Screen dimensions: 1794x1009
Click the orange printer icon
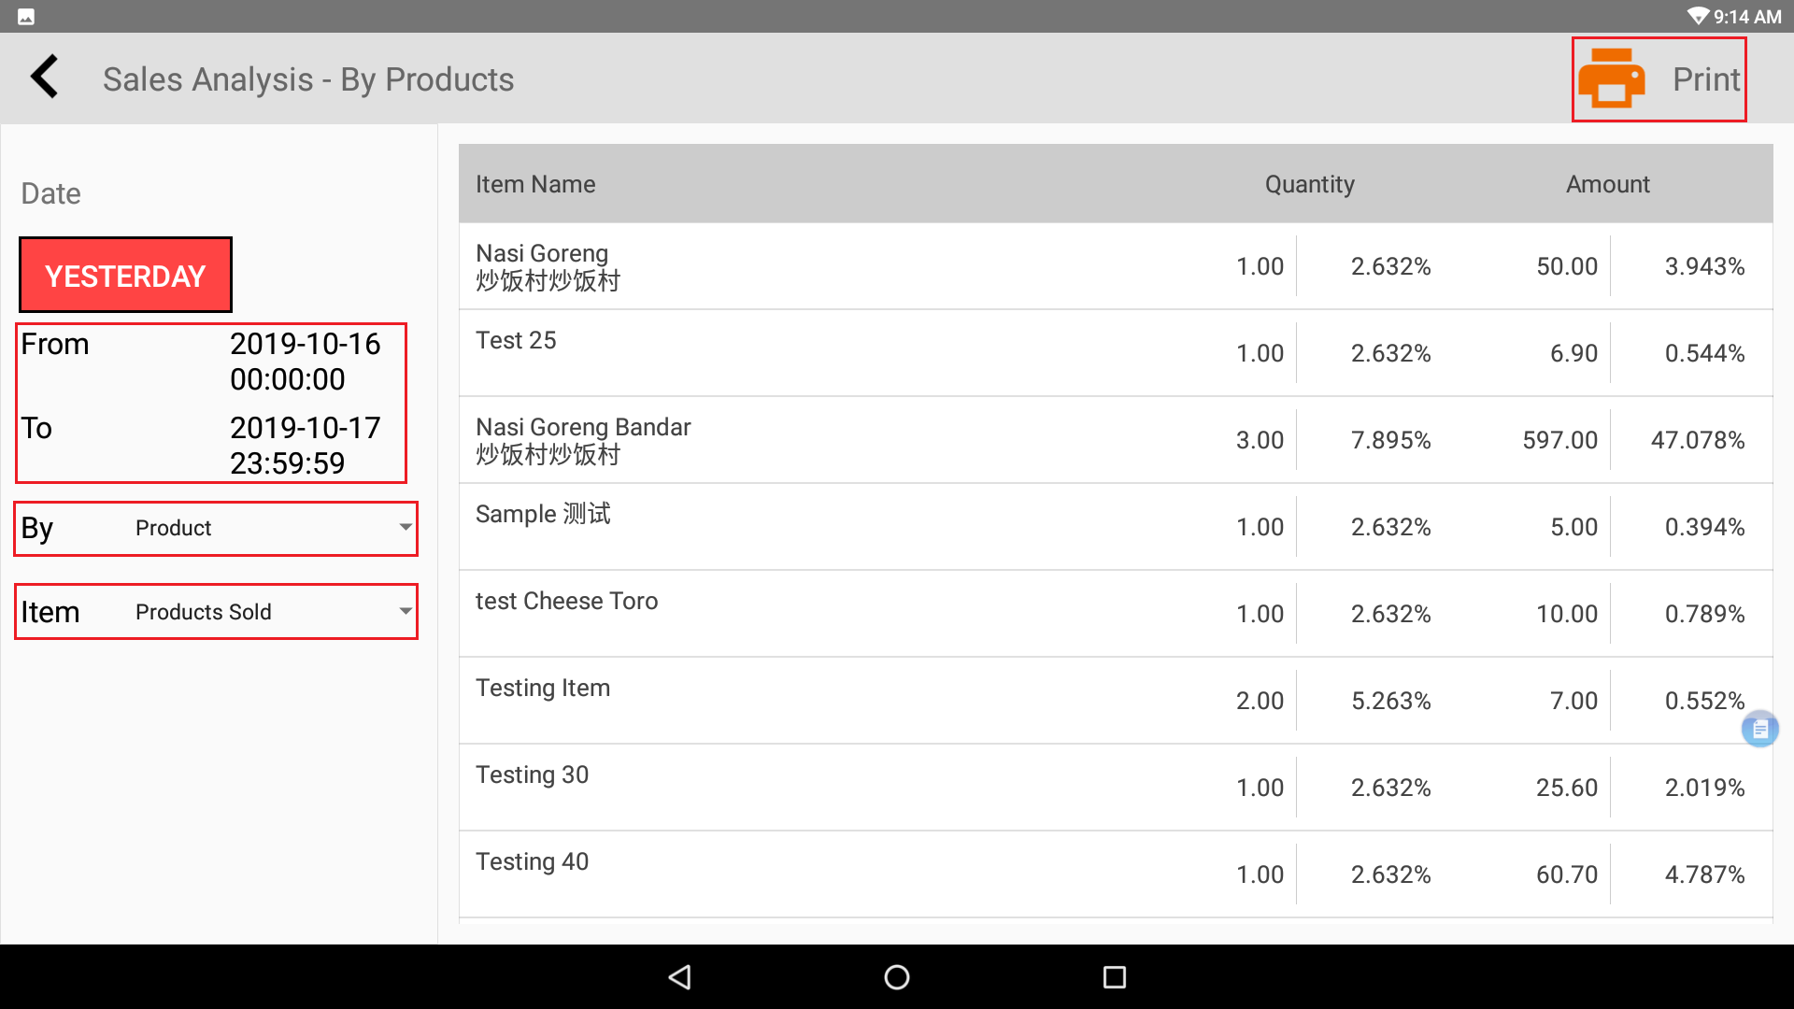click(x=1611, y=79)
